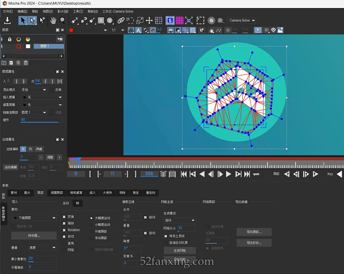Click the 导出跟踪... button
Screen dimensions: 344x274
[x=254, y=232]
